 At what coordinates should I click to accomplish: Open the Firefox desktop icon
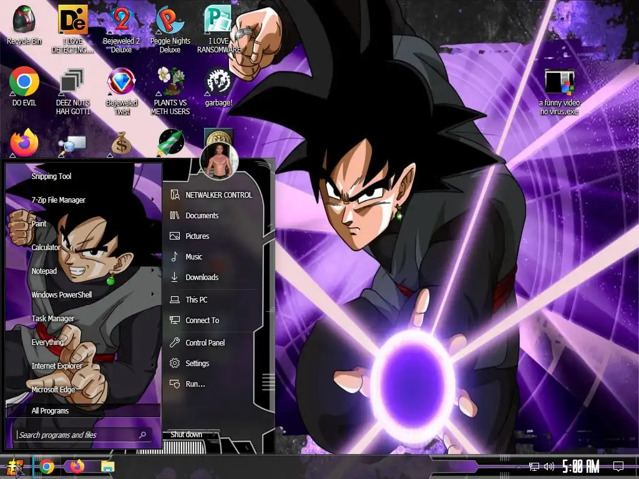point(24,143)
